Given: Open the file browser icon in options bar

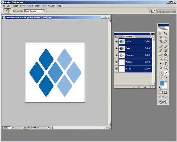Looking at the screenshot, I should (152, 11).
